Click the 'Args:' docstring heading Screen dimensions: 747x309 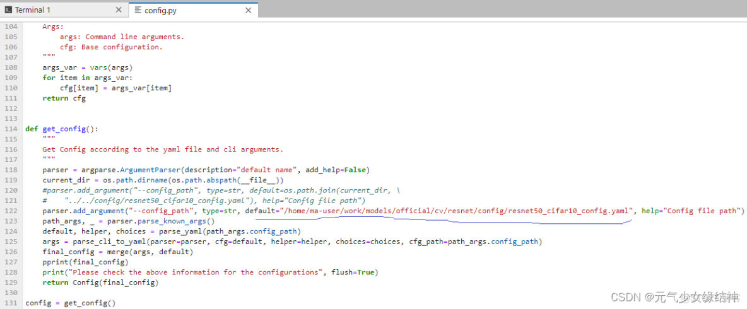pos(53,26)
